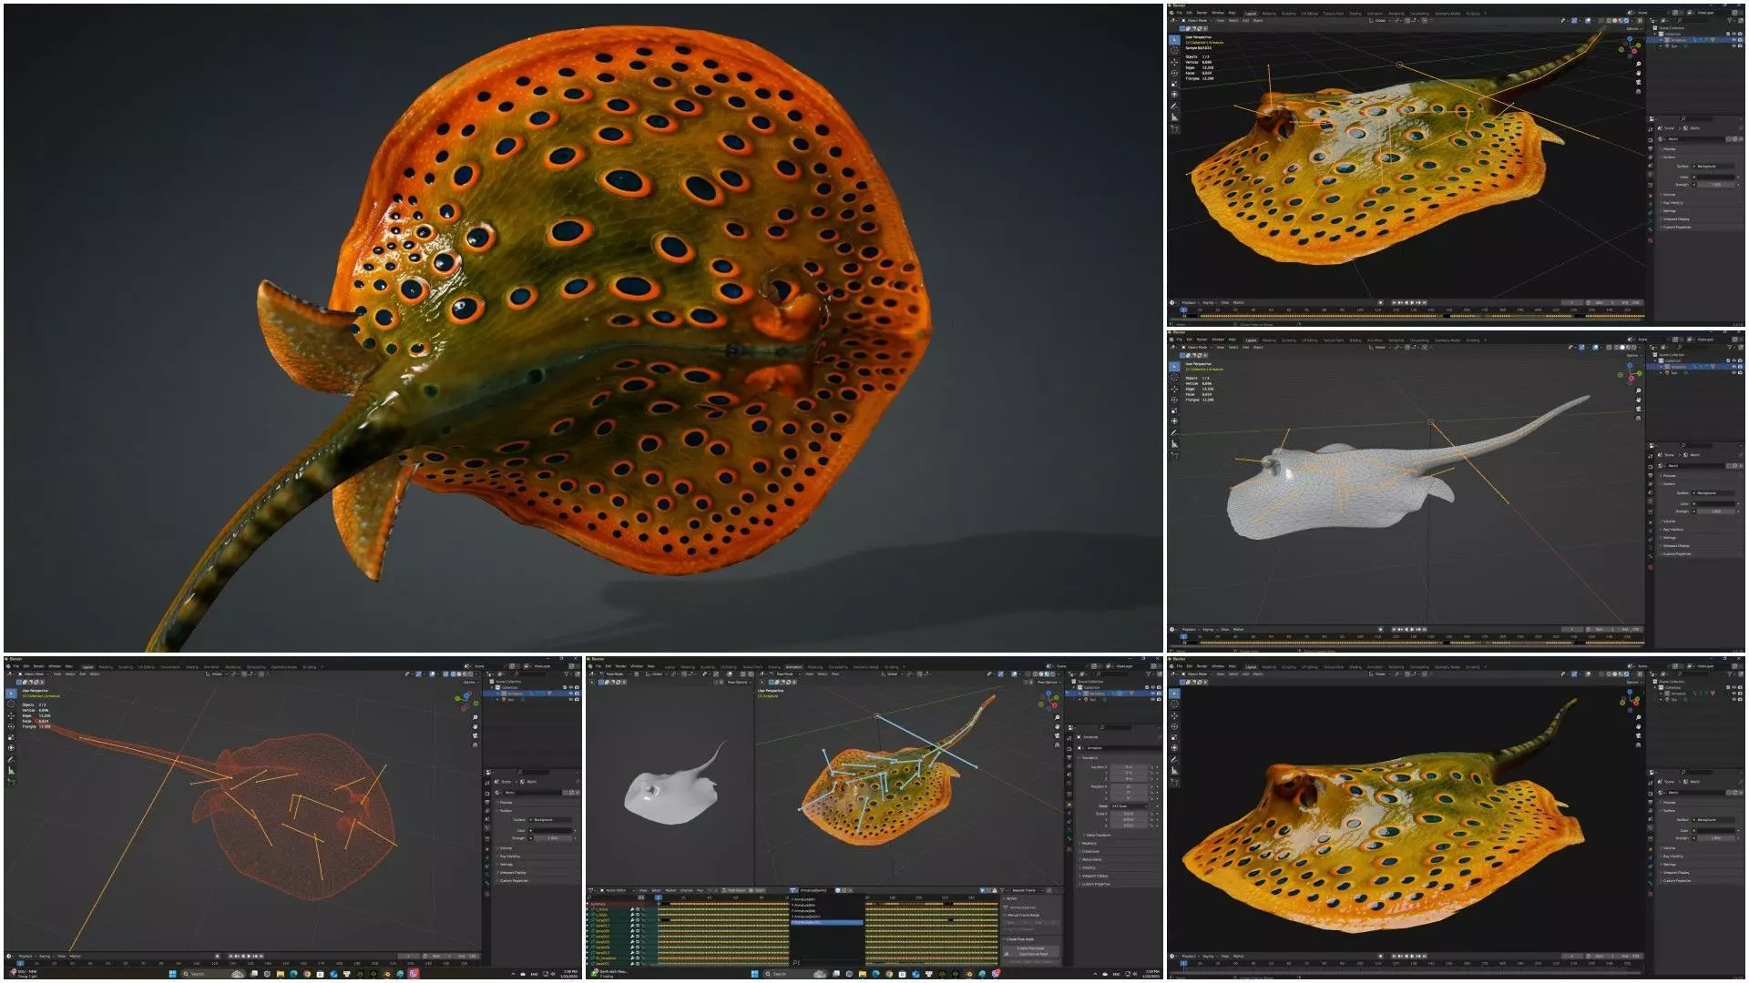This screenshot has height=983, width=1749.
Task: Open Pose Mode dropdown in animation window viewport
Action: [785, 674]
